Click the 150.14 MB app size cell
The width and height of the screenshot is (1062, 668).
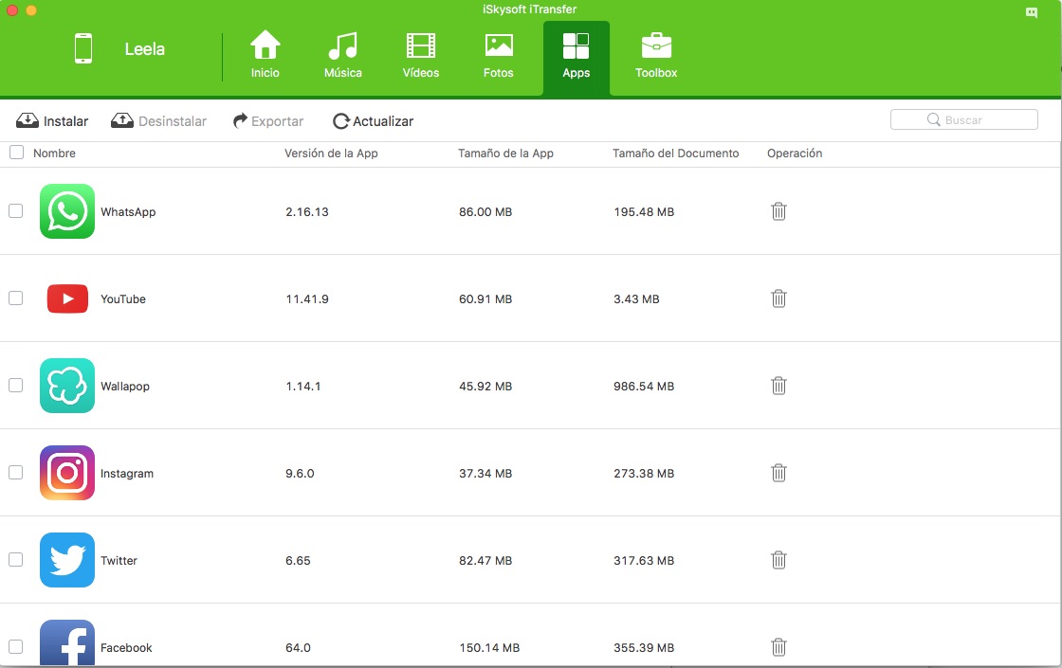489,648
